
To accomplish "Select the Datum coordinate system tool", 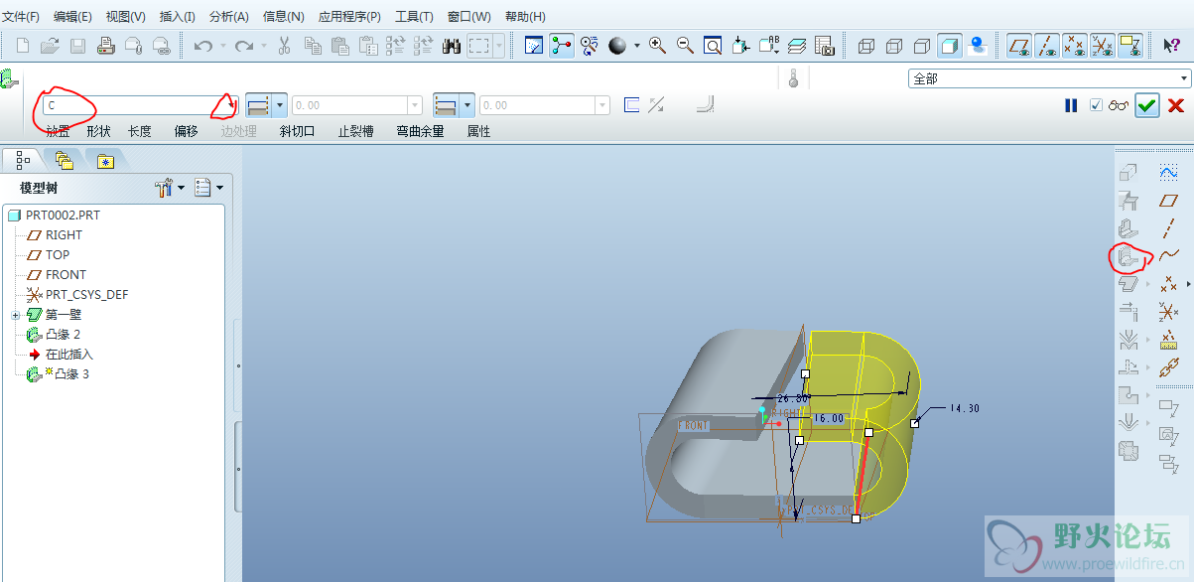I will click(1169, 313).
